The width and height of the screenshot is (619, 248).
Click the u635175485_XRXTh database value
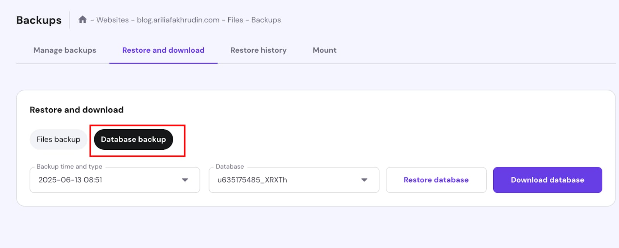click(252, 180)
